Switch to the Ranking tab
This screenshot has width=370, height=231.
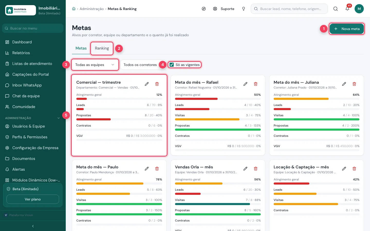102,48
